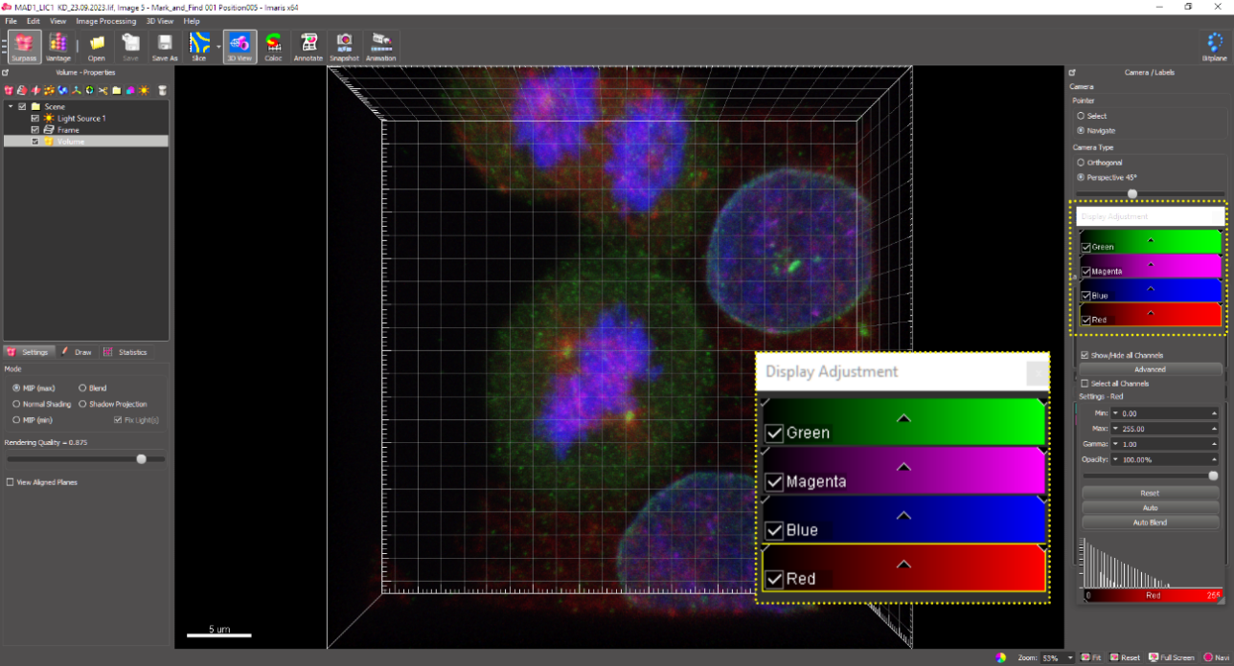Open the Gamma value dropdown arrow
The width and height of the screenshot is (1234, 666).
point(1115,444)
